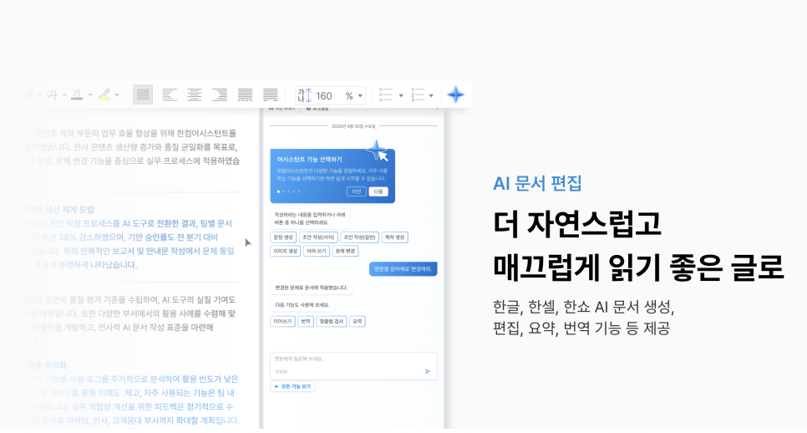The height and width of the screenshot is (433, 807).
Task: Click the user message bubble 원문을 문어체로 변경해줘
Action: click(403, 269)
